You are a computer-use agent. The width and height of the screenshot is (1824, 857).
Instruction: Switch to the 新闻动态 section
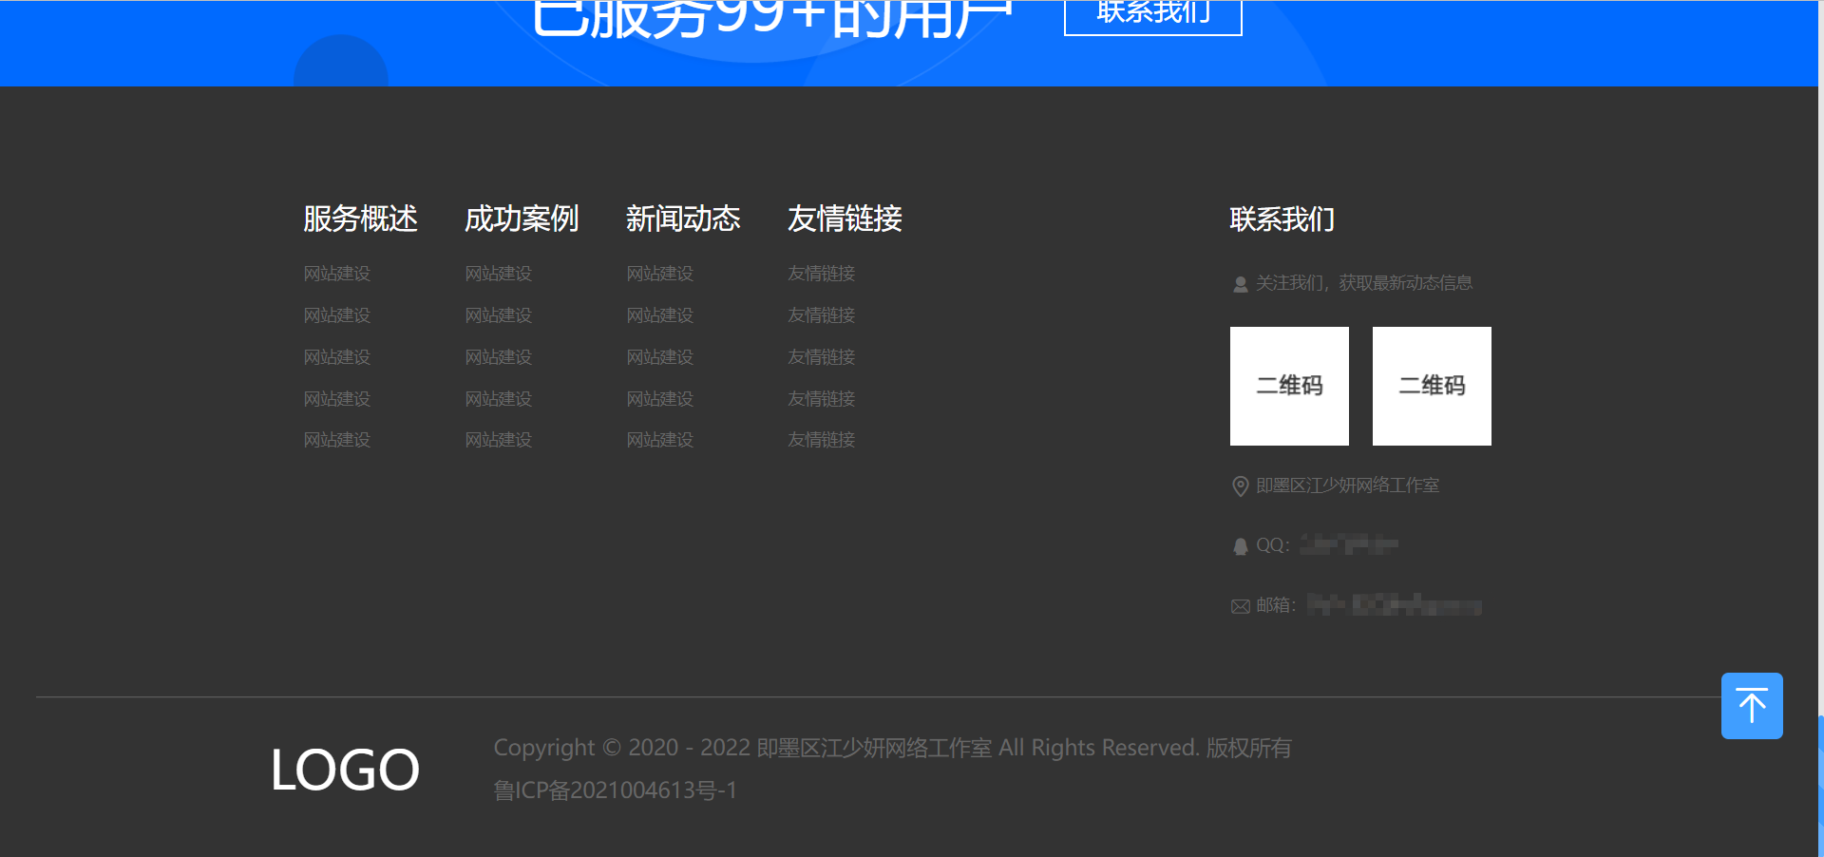coord(683,219)
